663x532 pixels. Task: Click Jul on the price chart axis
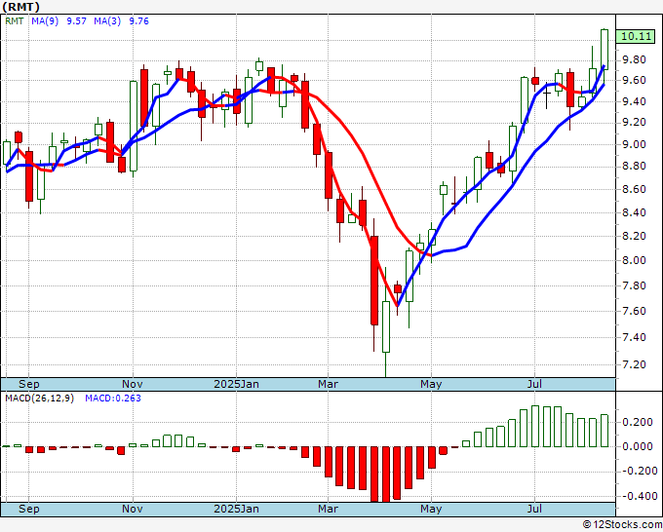coord(534,384)
